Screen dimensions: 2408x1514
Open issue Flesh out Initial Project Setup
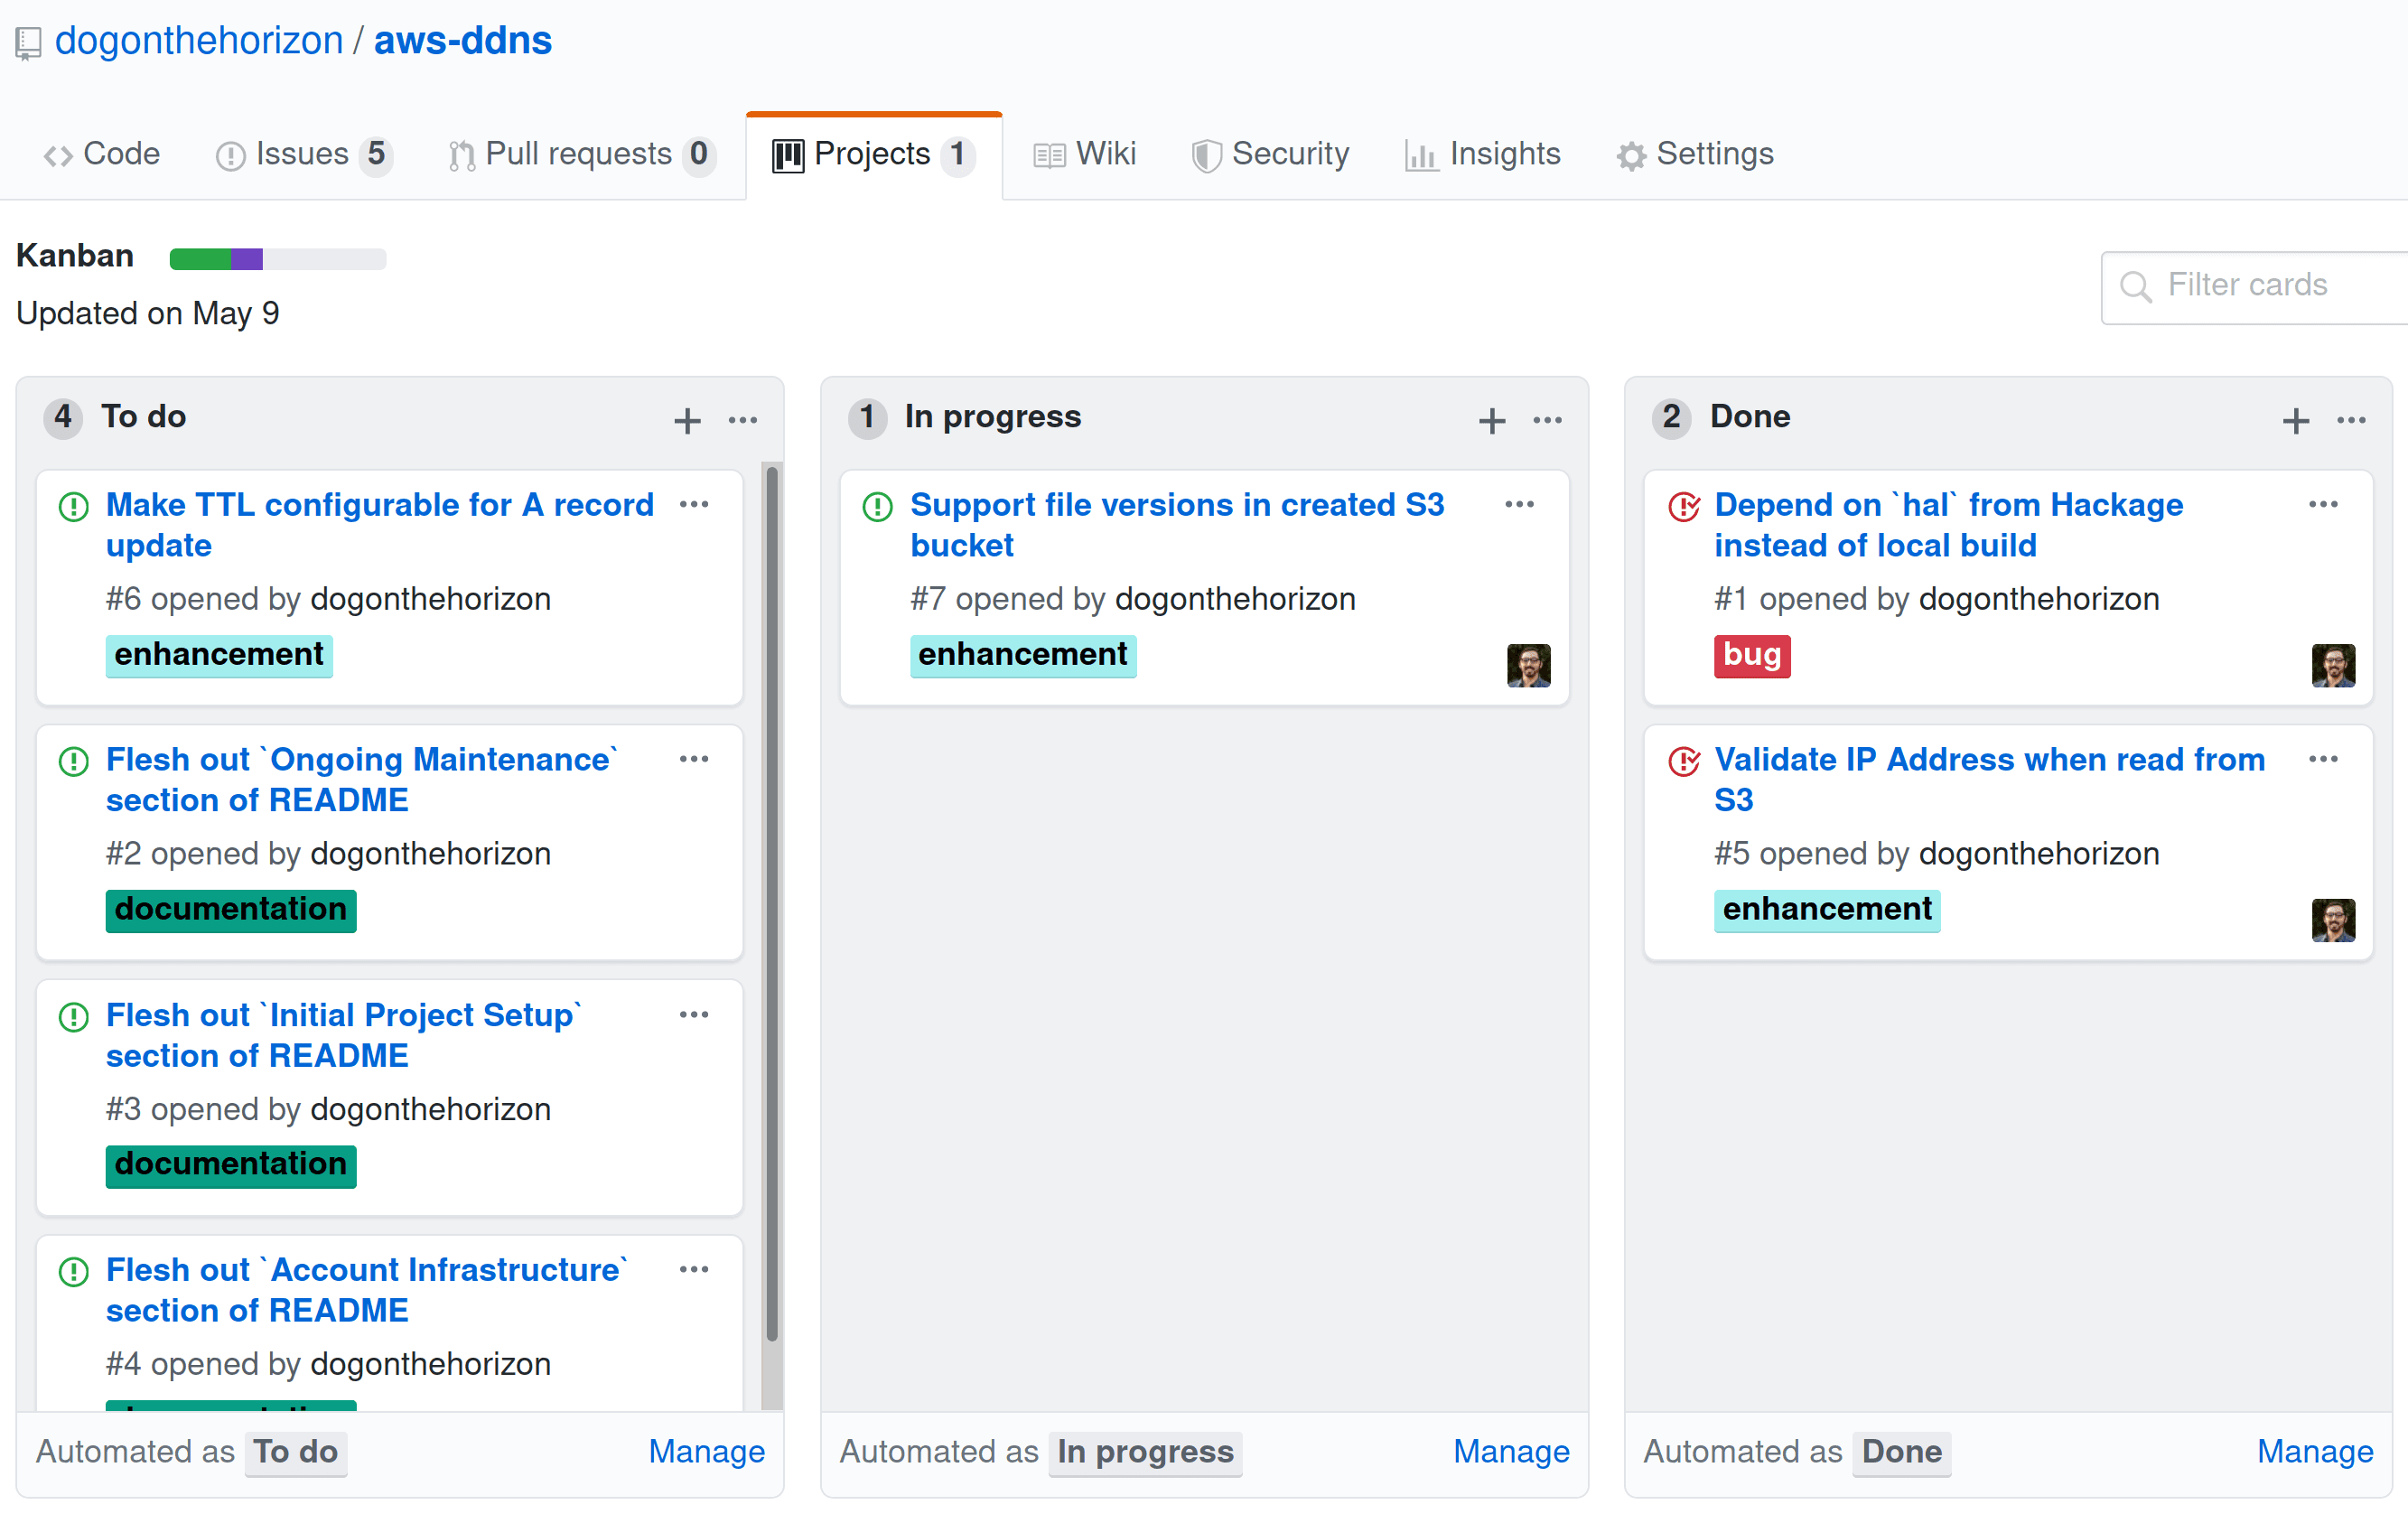(x=344, y=1035)
